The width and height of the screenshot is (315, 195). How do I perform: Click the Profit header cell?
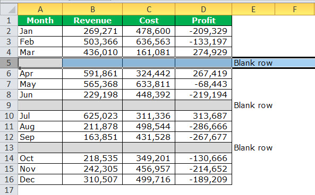click(x=203, y=21)
